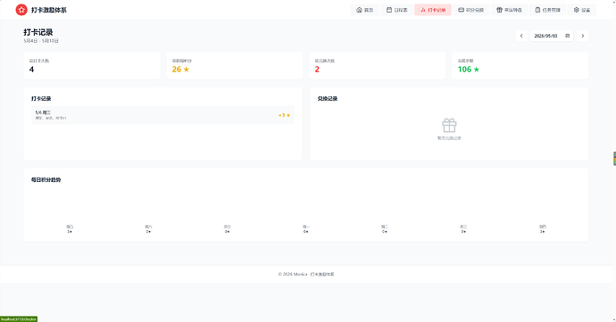Click the red star app logo
Viewport: 616px width, 322px height.
tap(21, 10)
